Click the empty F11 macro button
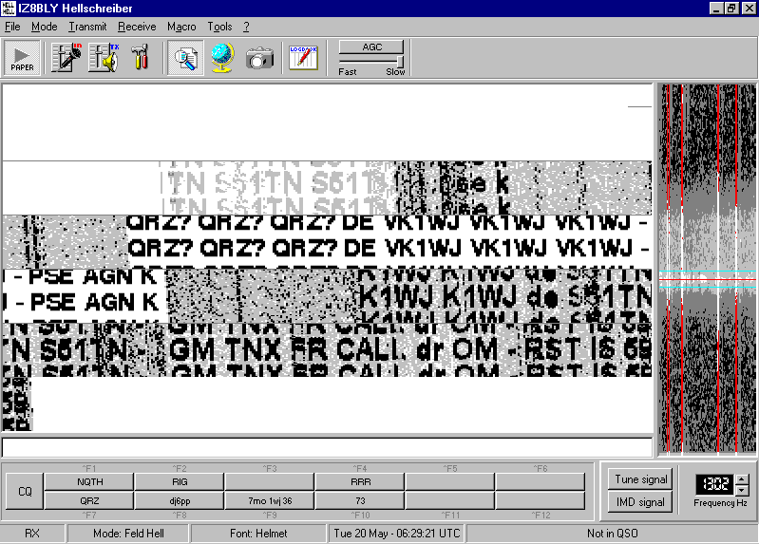Image resolution: width=759 pixels, height=544 pixels. tap(450, 500)
